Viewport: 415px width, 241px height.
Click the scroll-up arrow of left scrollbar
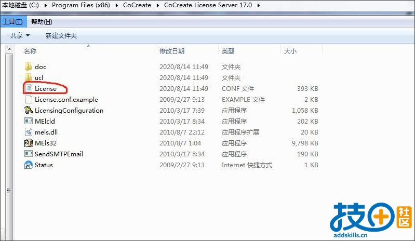9,49
